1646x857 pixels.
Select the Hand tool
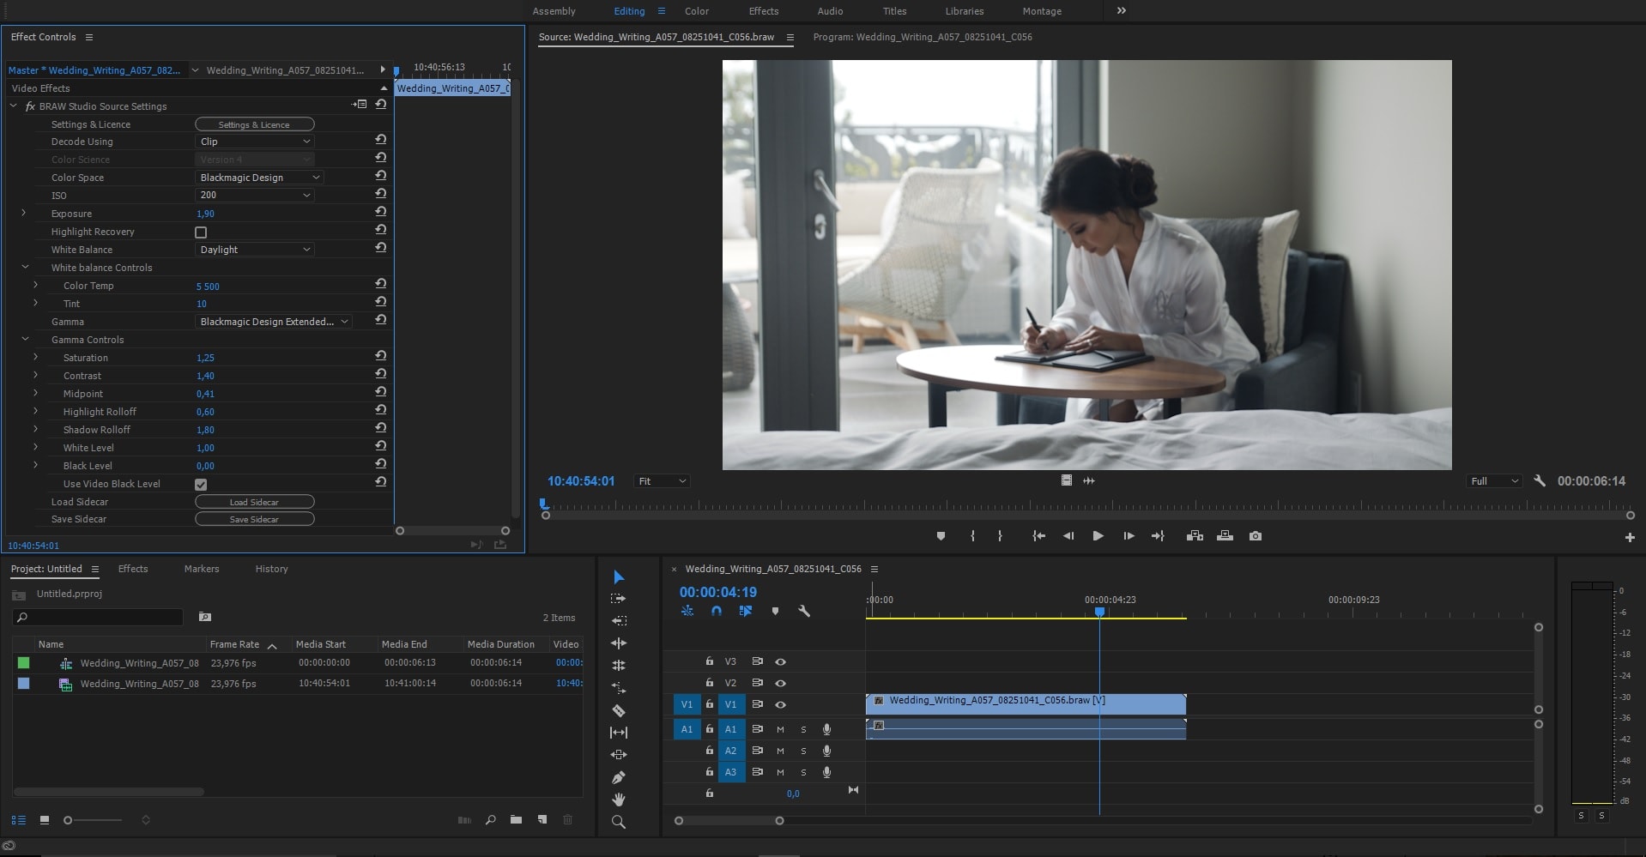618,800
